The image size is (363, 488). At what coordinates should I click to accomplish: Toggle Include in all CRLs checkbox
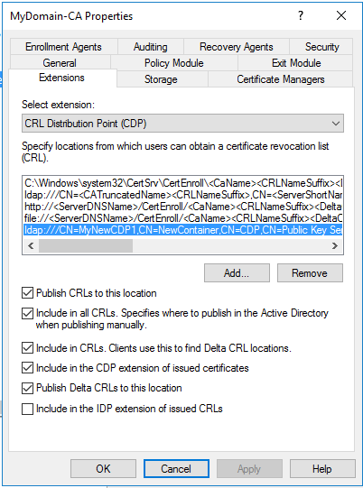27,313
